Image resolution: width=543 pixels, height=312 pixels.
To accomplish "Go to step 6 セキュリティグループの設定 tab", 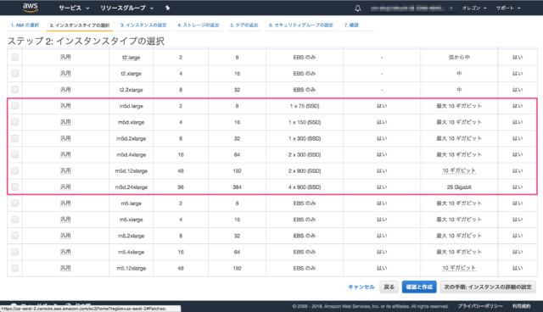I will (x=301, y=25).
